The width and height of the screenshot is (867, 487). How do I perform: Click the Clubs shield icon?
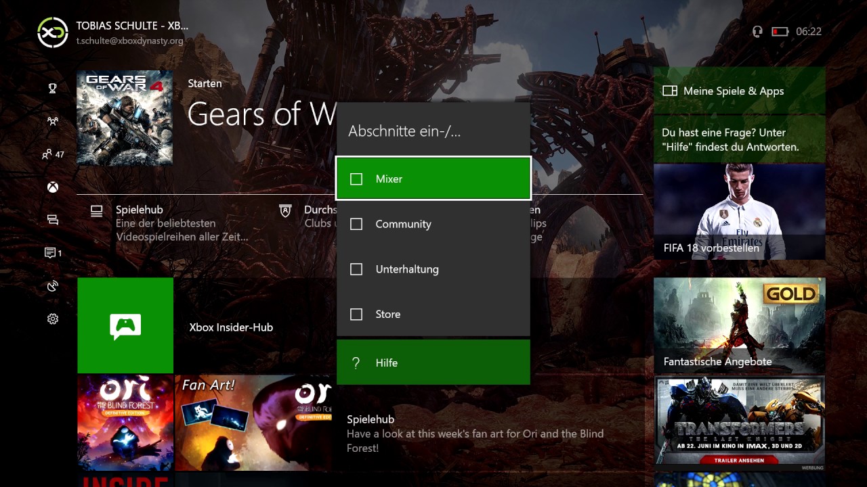(x=285, y=211)
